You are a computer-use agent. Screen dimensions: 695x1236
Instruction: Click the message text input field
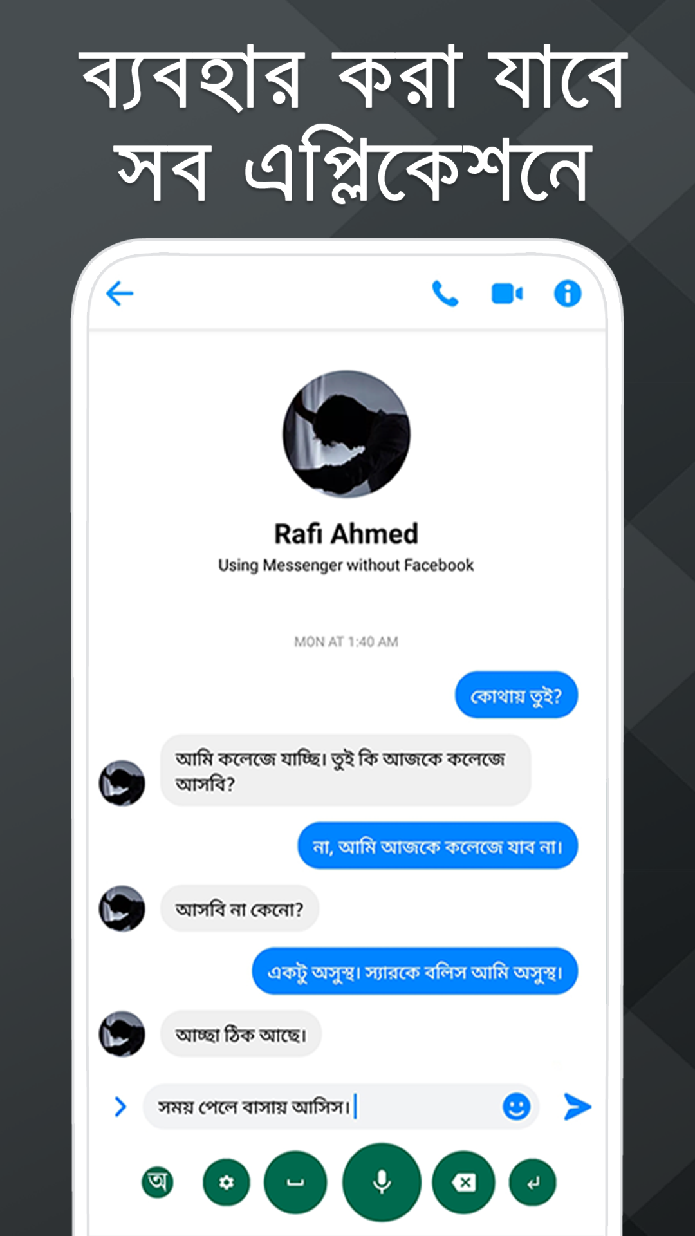point(341,1107)
